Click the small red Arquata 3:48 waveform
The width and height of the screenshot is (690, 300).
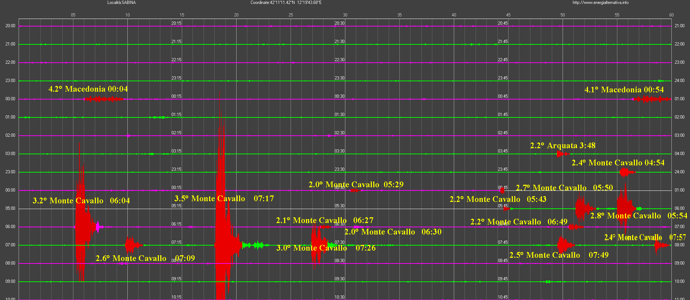click(x=562, y=154)
